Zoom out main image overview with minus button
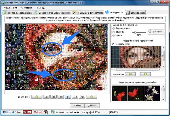Screen dimensions: 170x116 (130, 74)
